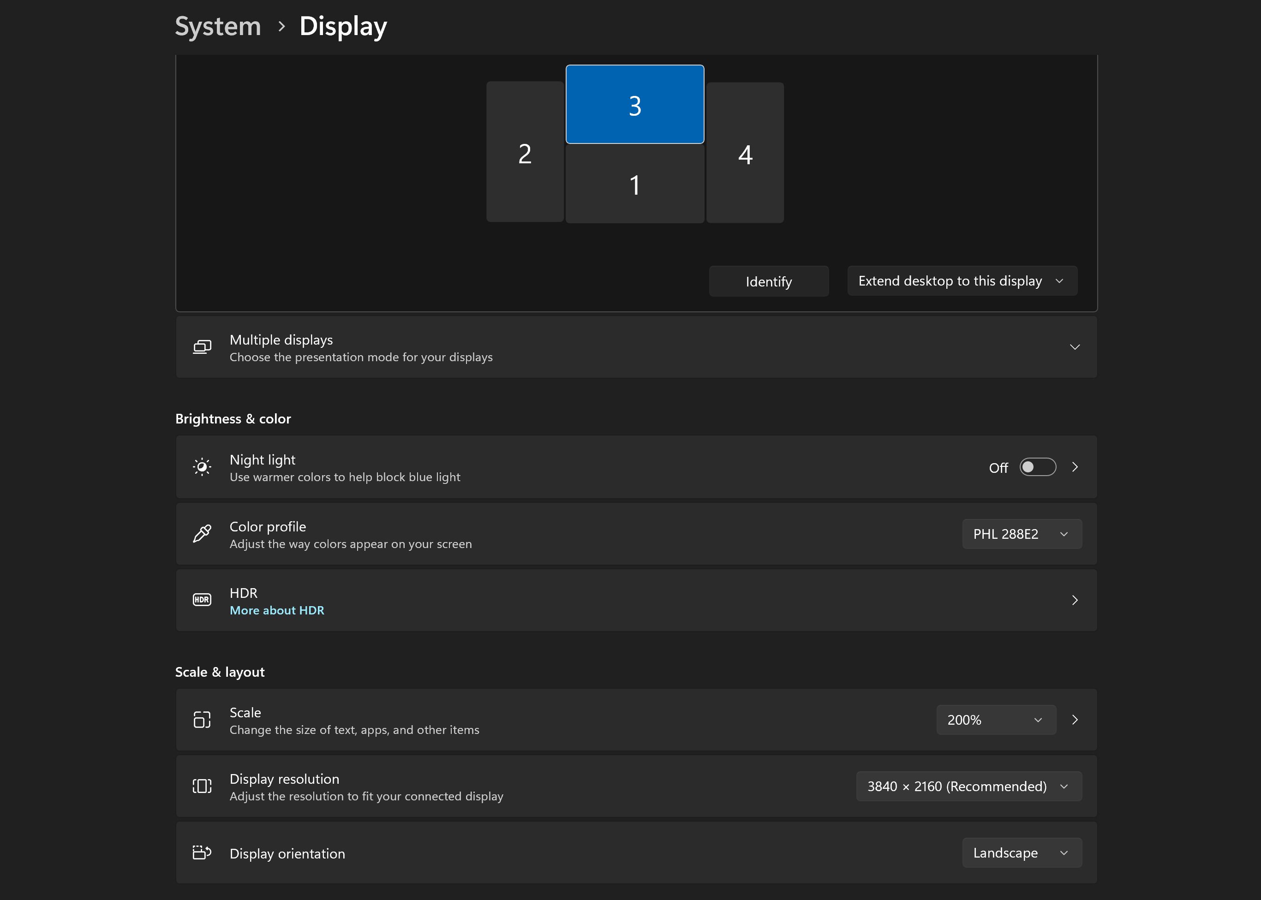The height and width of the screenshot is (900, 1261).
Task: Click the Display resolution icon
Action: pos(202,786)
